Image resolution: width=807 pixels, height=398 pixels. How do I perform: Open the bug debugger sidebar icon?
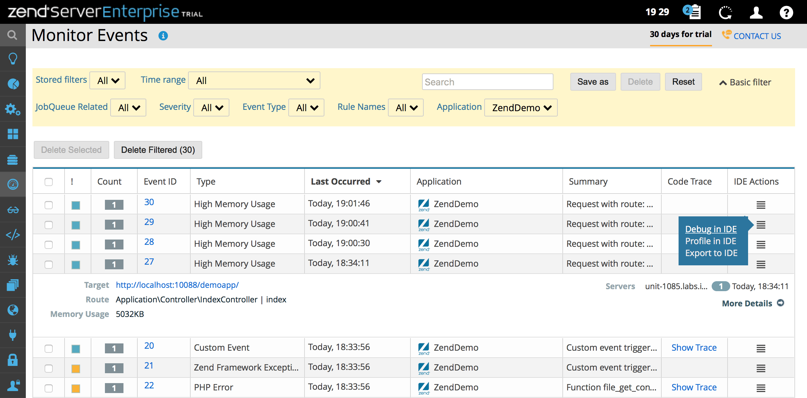pos(13,260)
